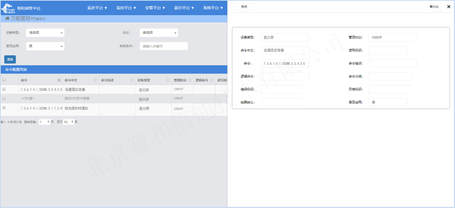Click the empty 错误标识 field
455x208 pixels.
[x=282, y=90]
